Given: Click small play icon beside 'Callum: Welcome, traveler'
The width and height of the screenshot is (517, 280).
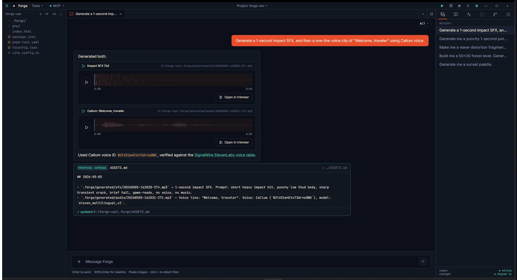Looking at the screenshot, I should (x=83, y=111).
